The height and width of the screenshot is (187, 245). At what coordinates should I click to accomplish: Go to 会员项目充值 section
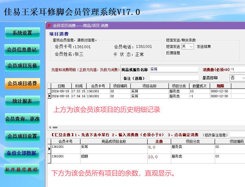tap(22, 66)
